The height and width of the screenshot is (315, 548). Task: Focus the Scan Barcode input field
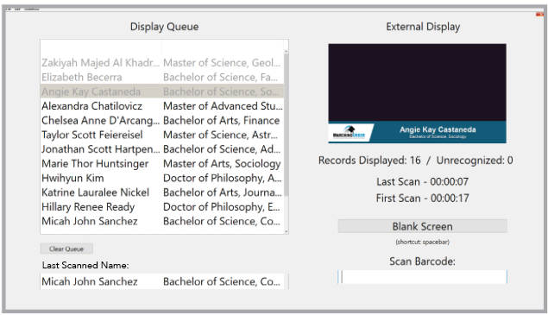(422, 277)
